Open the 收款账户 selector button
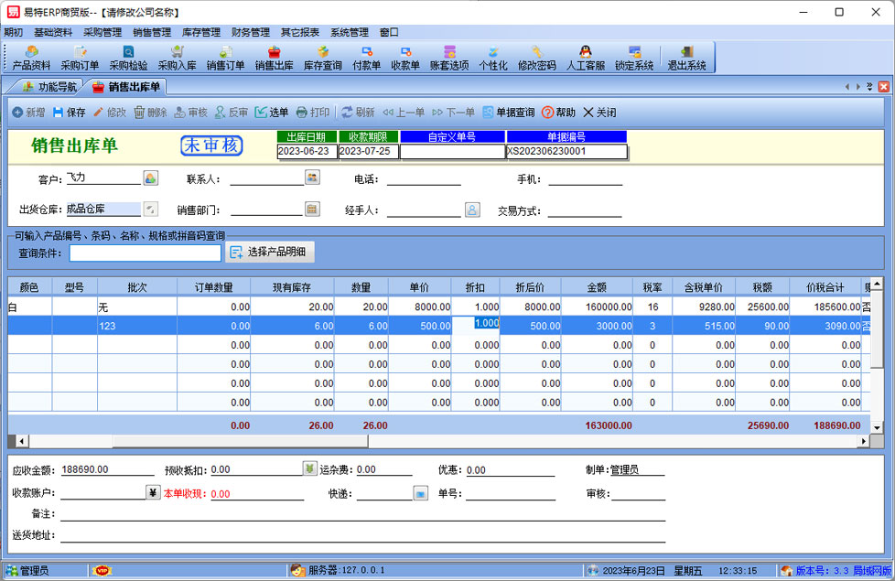 (x=153, y=493)
